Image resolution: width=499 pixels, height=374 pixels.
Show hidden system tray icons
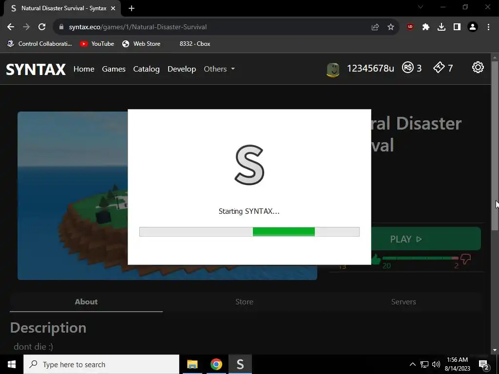[412, 364]
